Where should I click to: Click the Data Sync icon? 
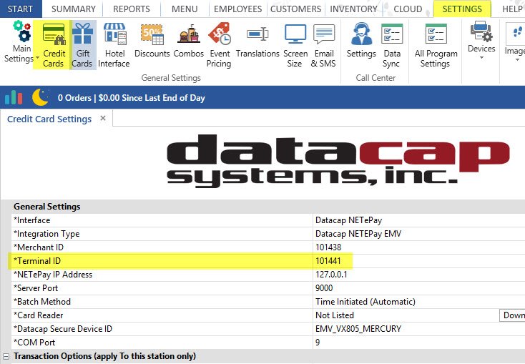click(392, 44)
